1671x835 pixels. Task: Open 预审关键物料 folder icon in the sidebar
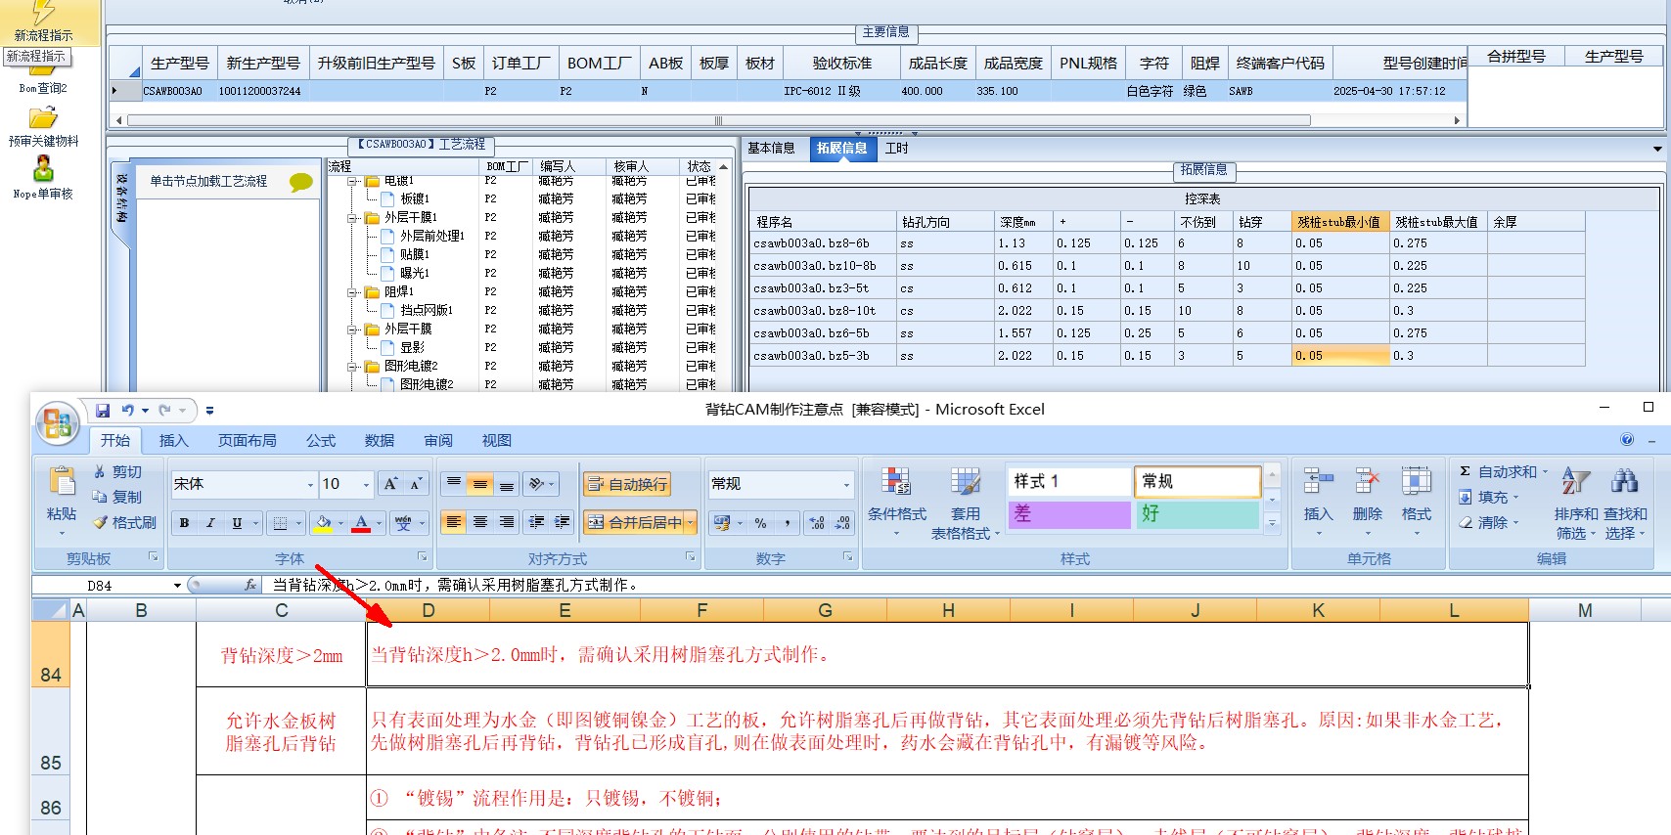43,118
